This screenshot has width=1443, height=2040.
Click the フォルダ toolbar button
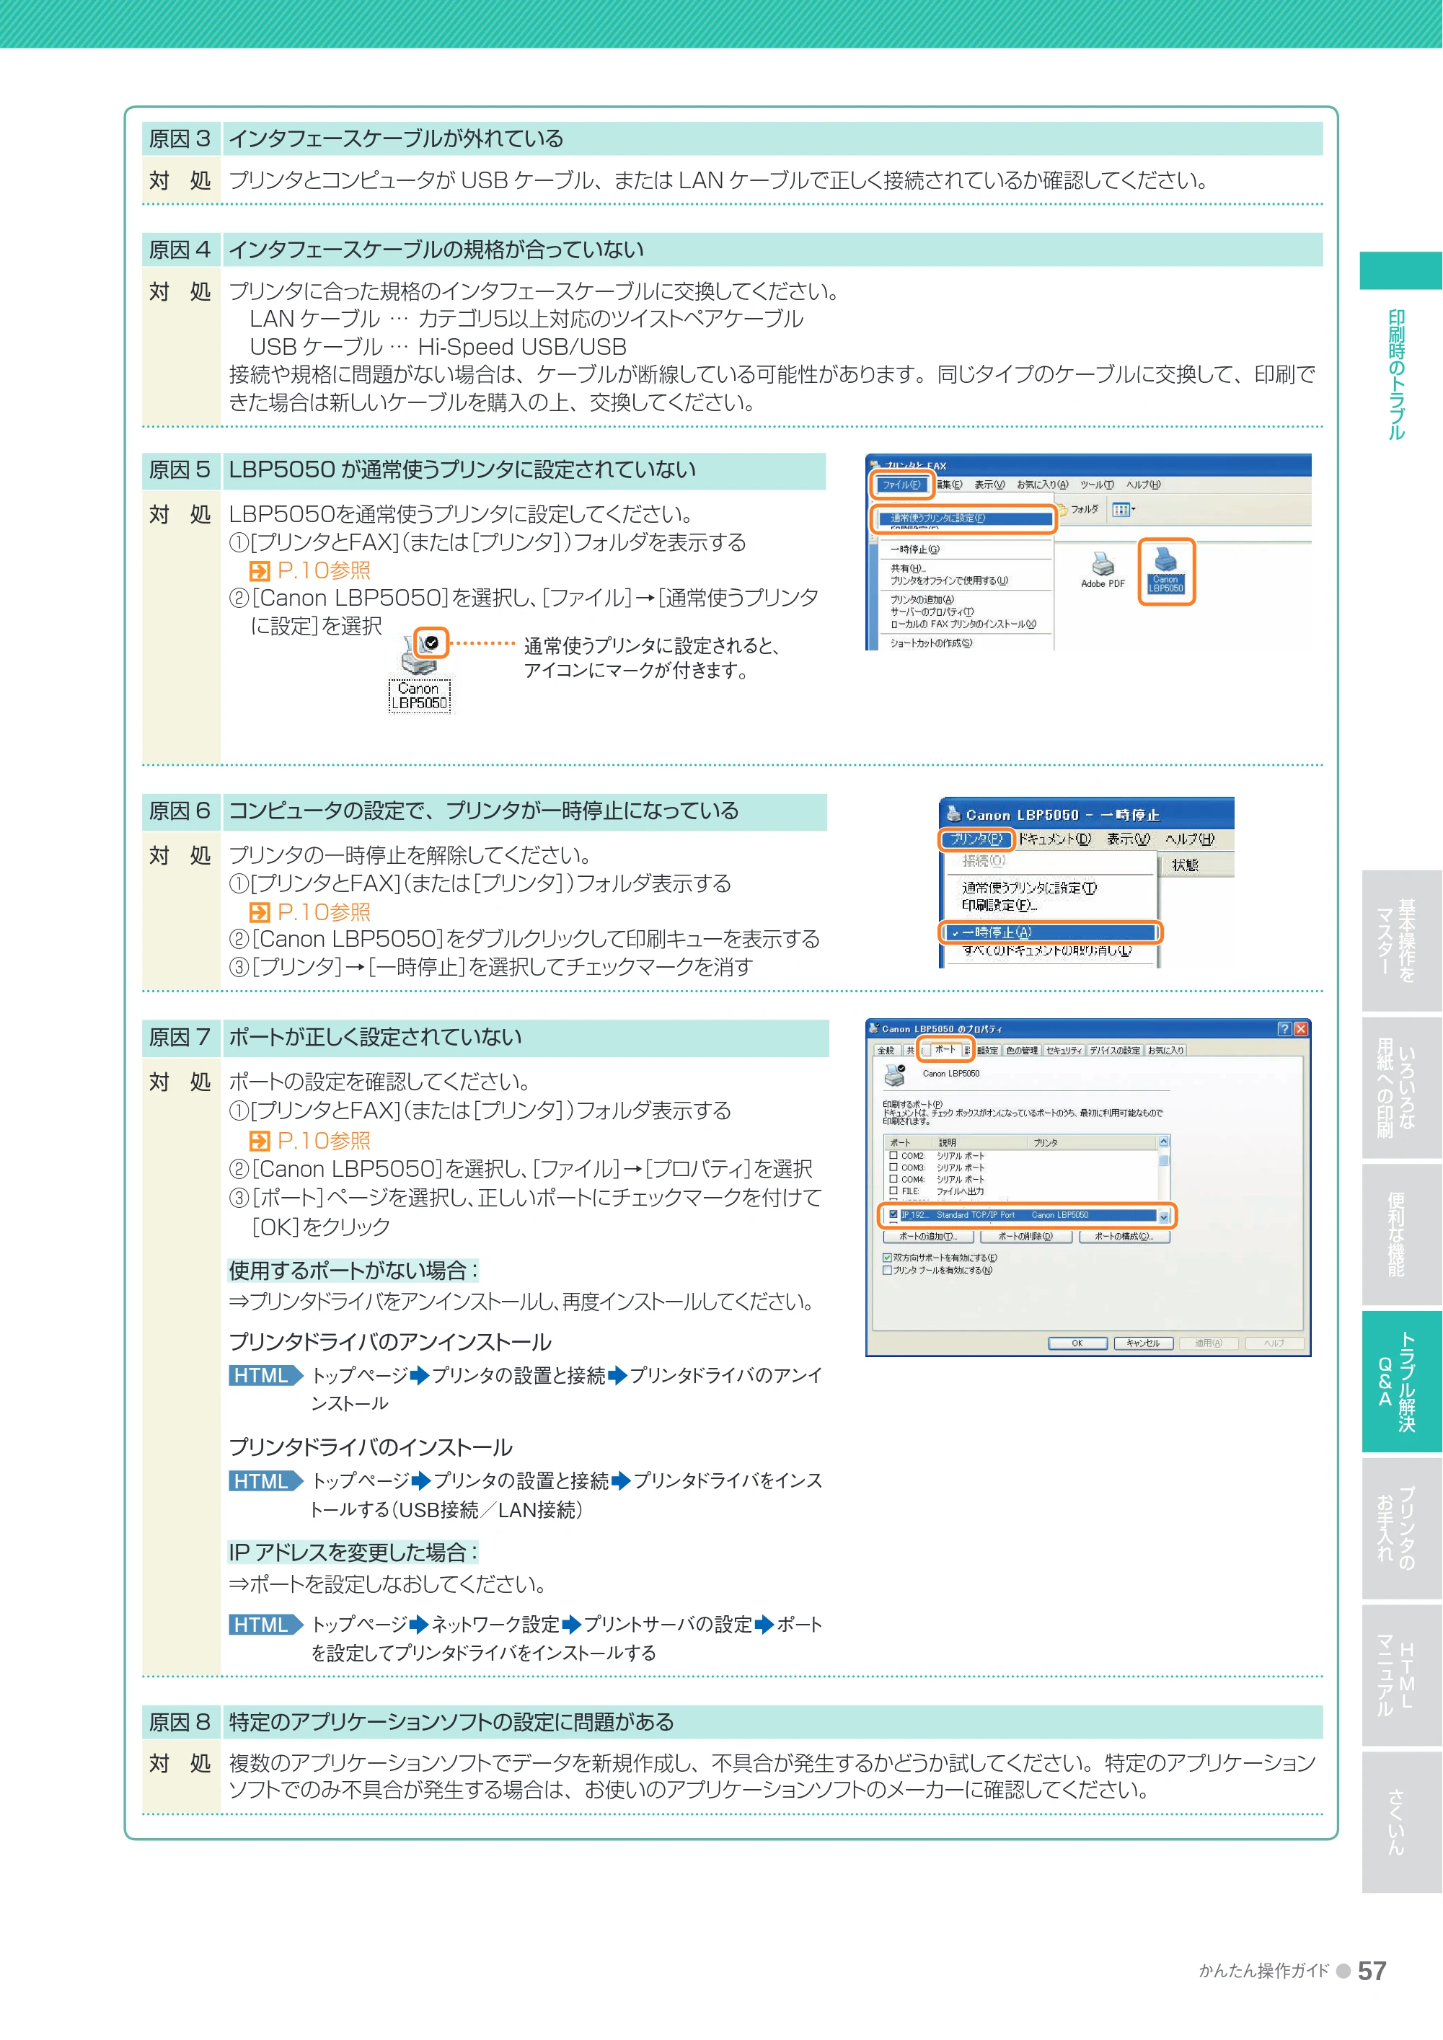[x=1078, y=509]
